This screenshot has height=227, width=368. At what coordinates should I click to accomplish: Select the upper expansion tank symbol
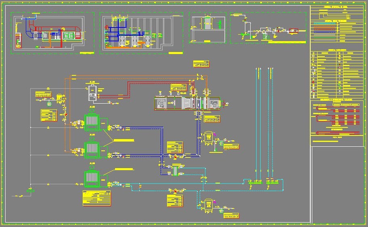(x=209, y=138)
